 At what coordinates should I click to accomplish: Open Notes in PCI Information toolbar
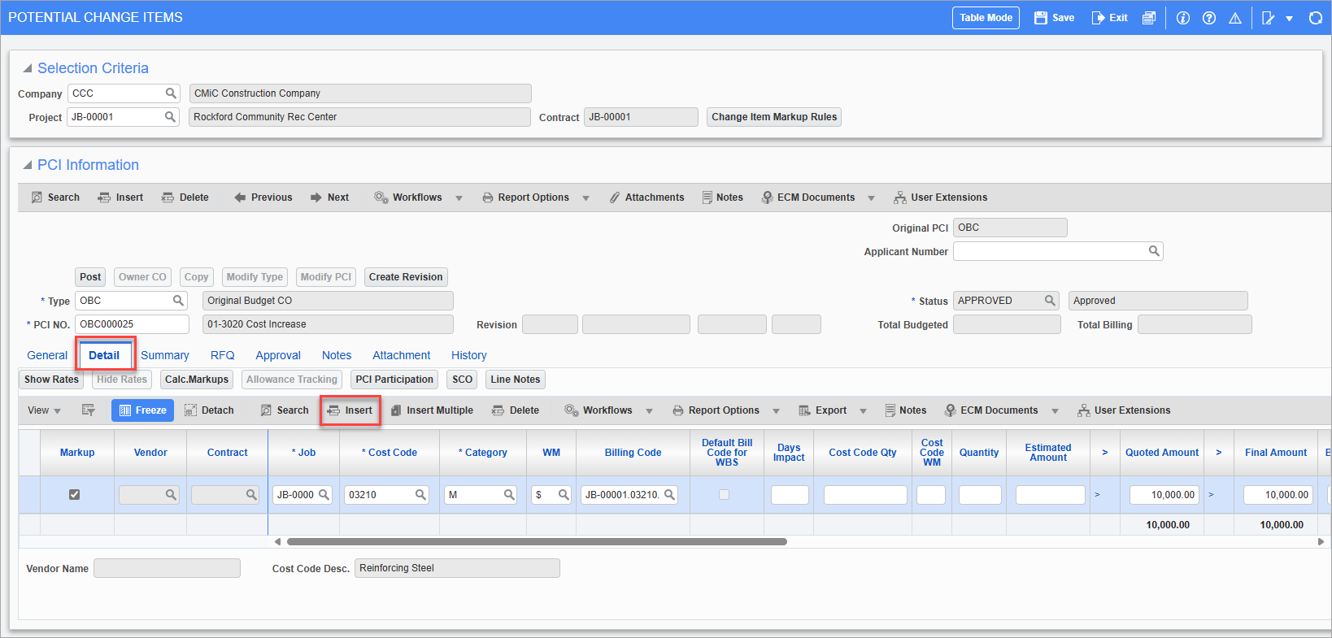(x=722, y=197)
